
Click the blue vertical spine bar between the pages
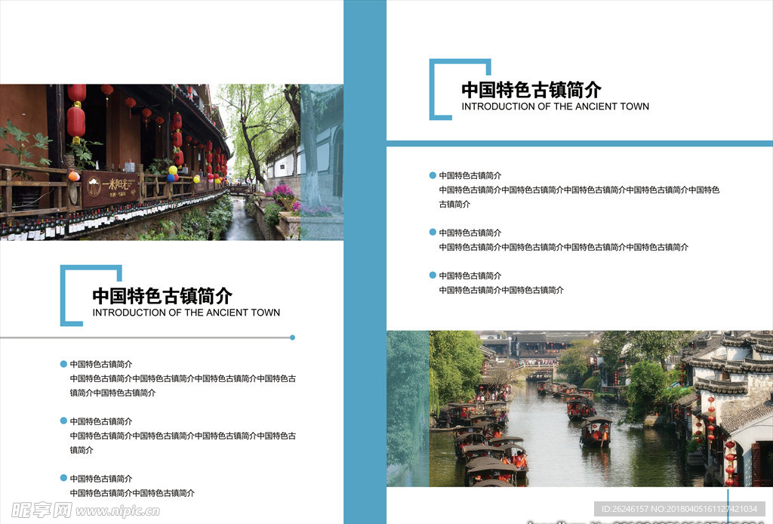(365, 262)
